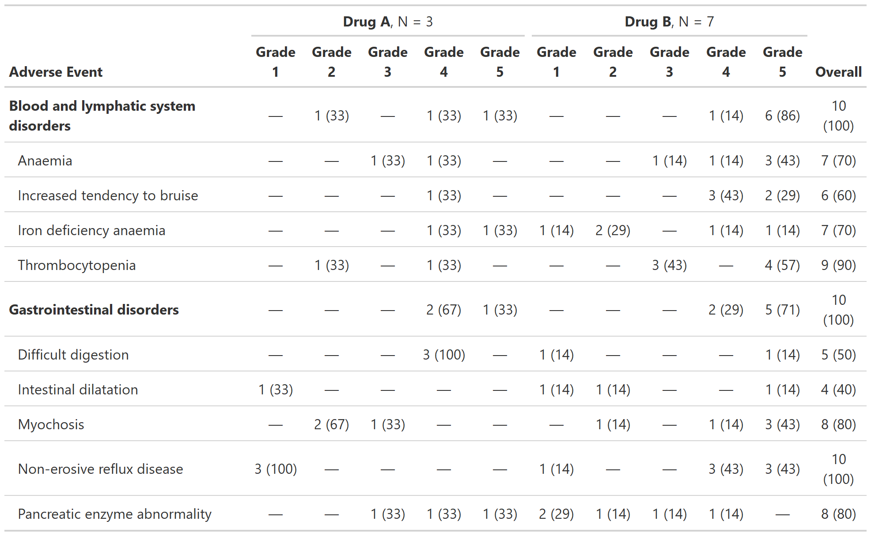Viewport: 871px width, 536px height.
Task: Select the Intestinal dilatation row label
Action: coord(78,390)
